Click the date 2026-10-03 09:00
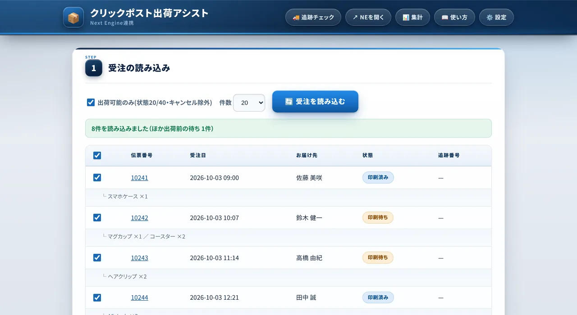This screenshot has height=315, width=577. (214, 178)
